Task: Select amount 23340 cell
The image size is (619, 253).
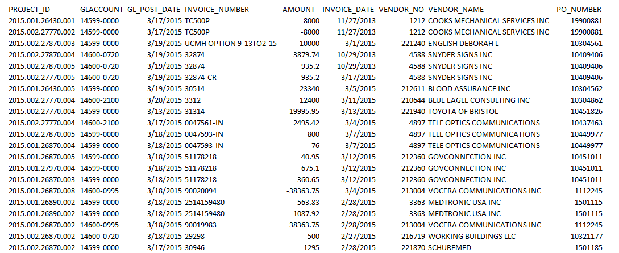Action: point(310,89)
